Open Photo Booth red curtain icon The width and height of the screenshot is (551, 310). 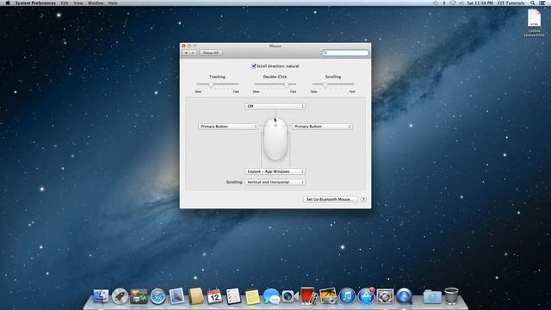click(308, 295)
